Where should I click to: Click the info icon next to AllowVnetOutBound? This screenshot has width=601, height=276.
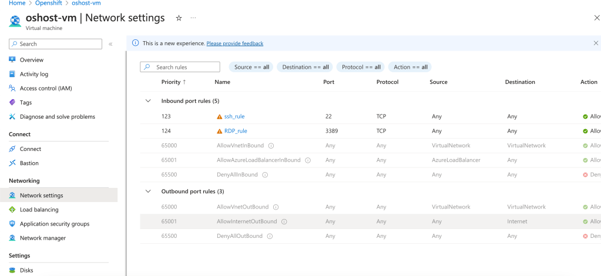coord(276,207)
